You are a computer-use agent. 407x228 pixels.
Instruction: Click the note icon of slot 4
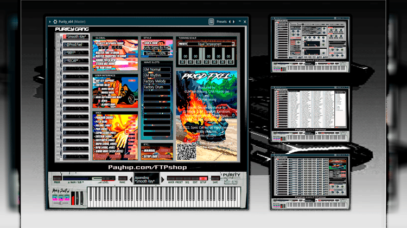65,61
